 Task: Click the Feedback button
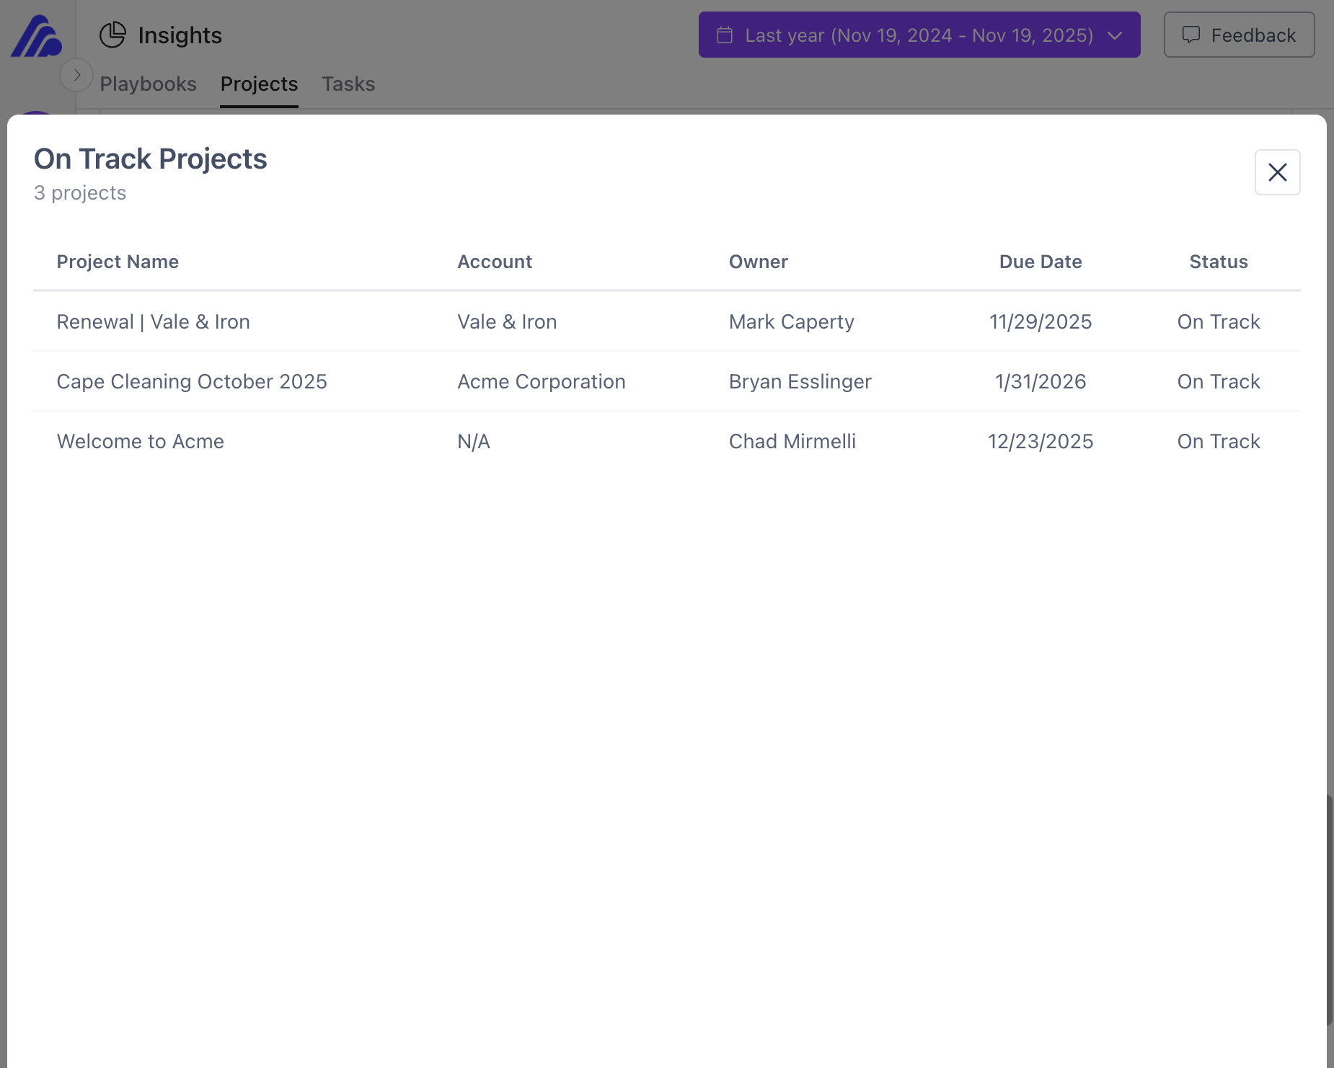[1239, 35]
